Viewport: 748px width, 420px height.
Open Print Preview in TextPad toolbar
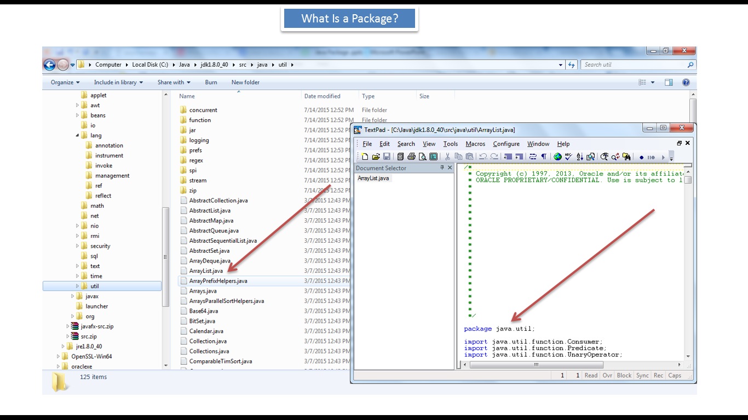point(423,157)
